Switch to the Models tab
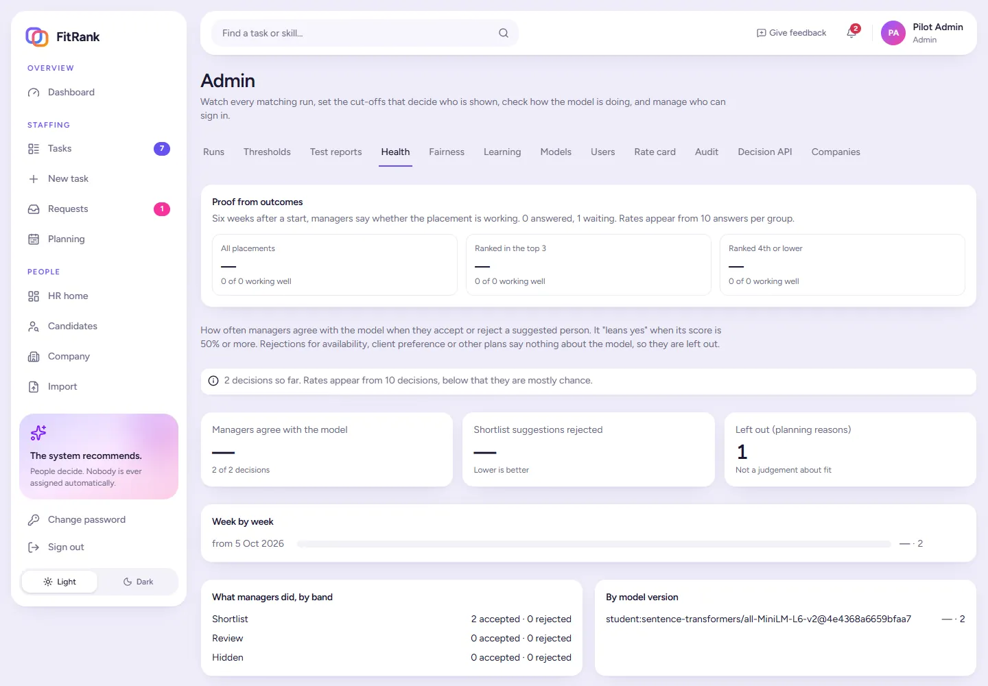This screenshot has width=988, height=686. (556, 152)
